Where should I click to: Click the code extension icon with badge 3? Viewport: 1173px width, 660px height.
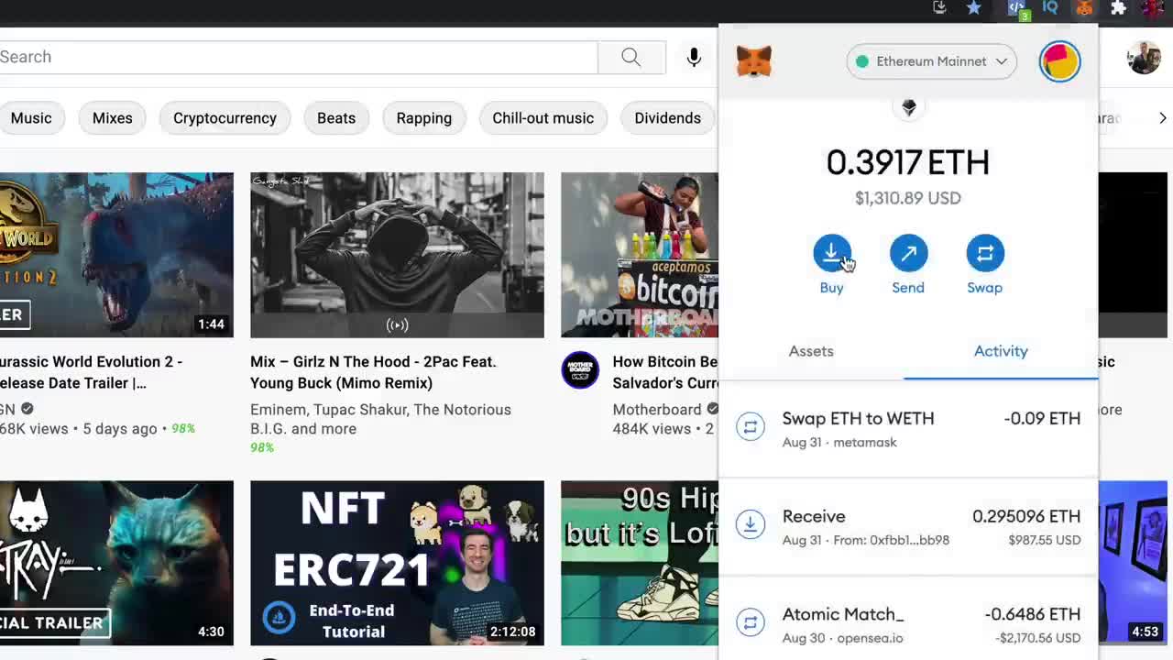pyautogui.click(x=1017, y=9)
